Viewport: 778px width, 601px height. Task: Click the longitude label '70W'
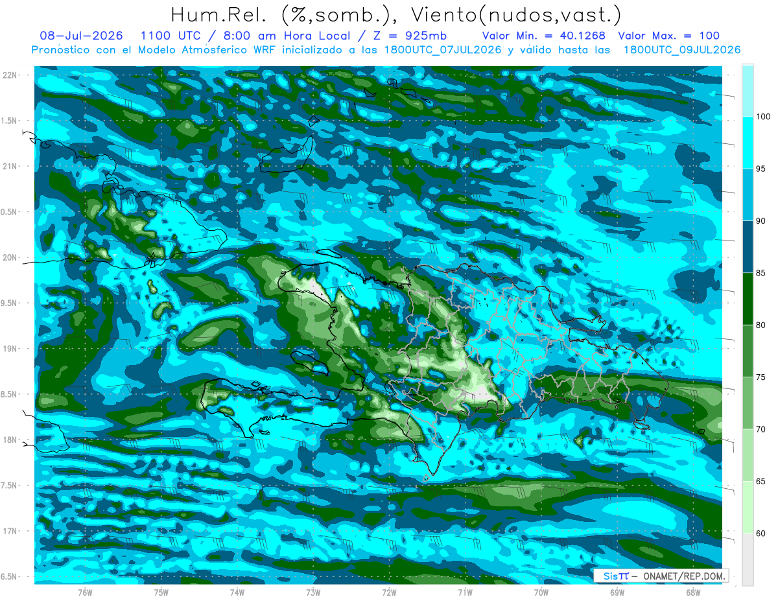(541, 592)
